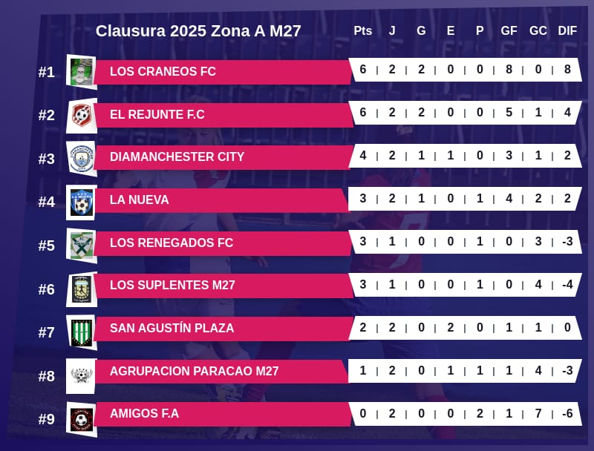
Task: Open the Diamanchester City badge
Action: point(82,158)
